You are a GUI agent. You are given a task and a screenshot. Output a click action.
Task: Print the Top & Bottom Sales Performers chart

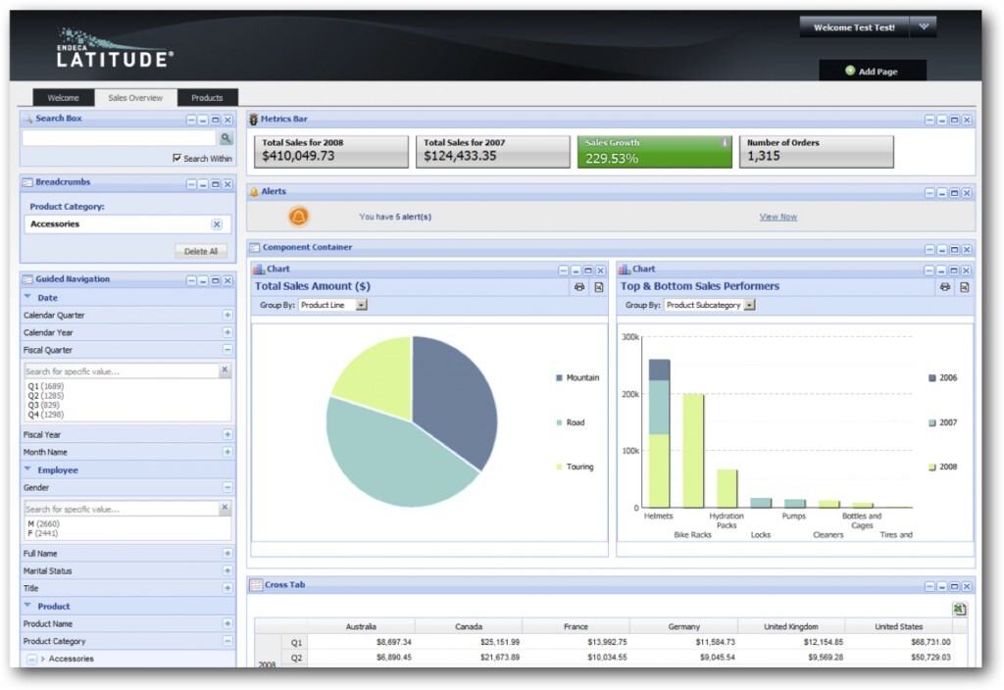pos(944,287)
